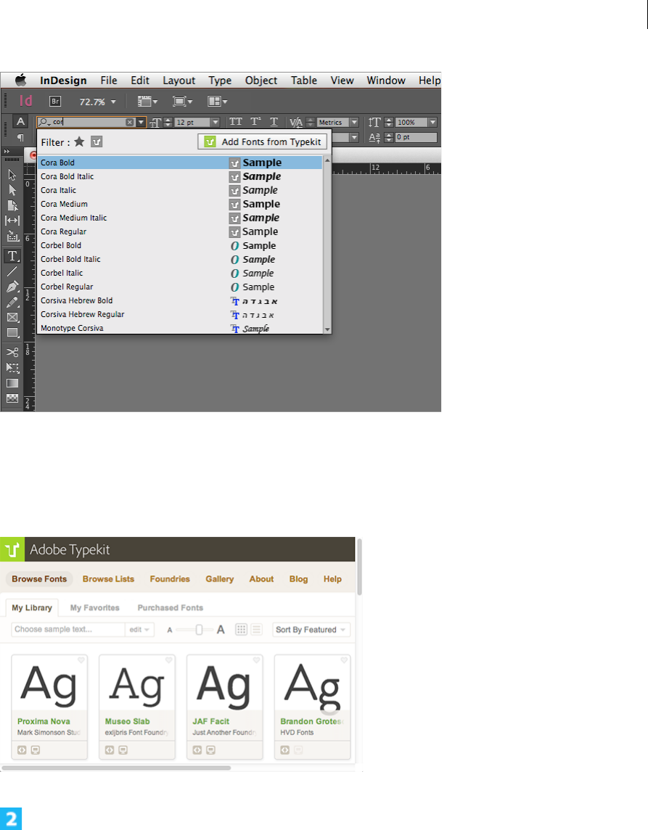Click the Paragraph Formatting Controls icon

pyautogui.click(x=20, y=138)
